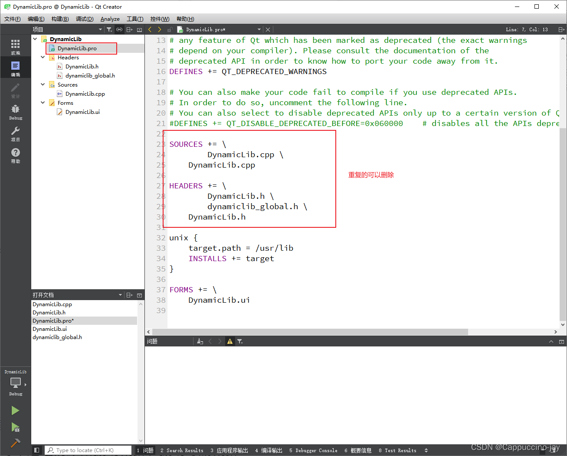Select DynamicLib.pro in project tree
Screen dimensions: 567x456
[x=77, y=48]
